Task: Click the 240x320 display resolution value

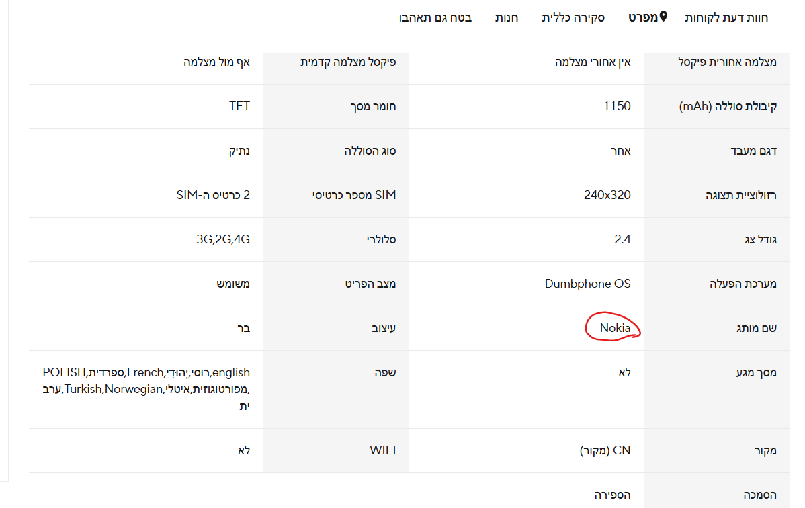Action: coord(607,195)
